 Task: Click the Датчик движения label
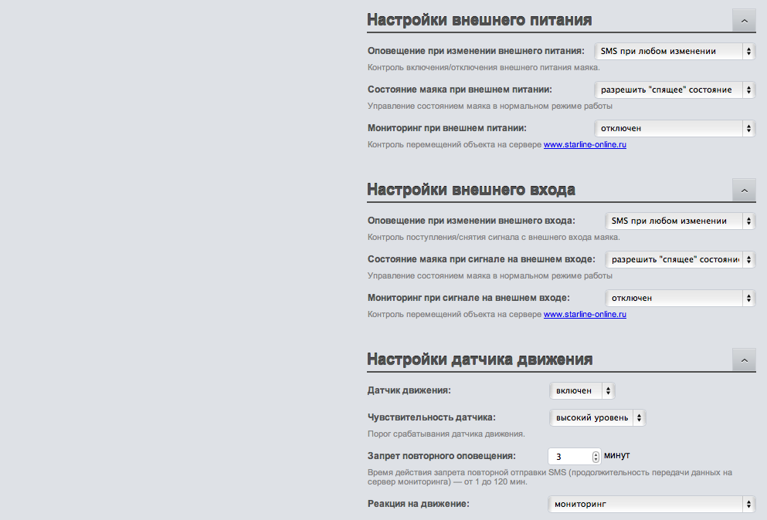pyautogui.click(x=409, y=390)
